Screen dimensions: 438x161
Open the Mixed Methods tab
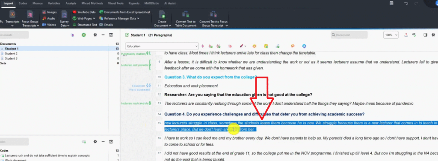click(92, 3)
